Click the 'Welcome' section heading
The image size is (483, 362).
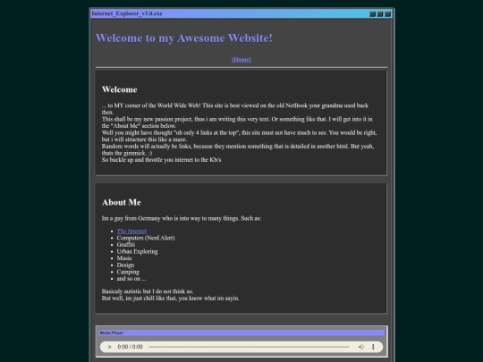pyautogui.click(x=120, y=89)
